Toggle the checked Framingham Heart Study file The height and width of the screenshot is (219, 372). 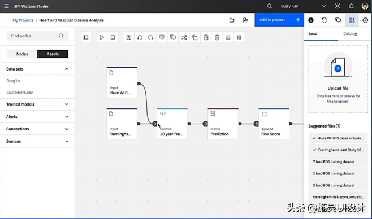pyautogui.click(x=338, y=150)
